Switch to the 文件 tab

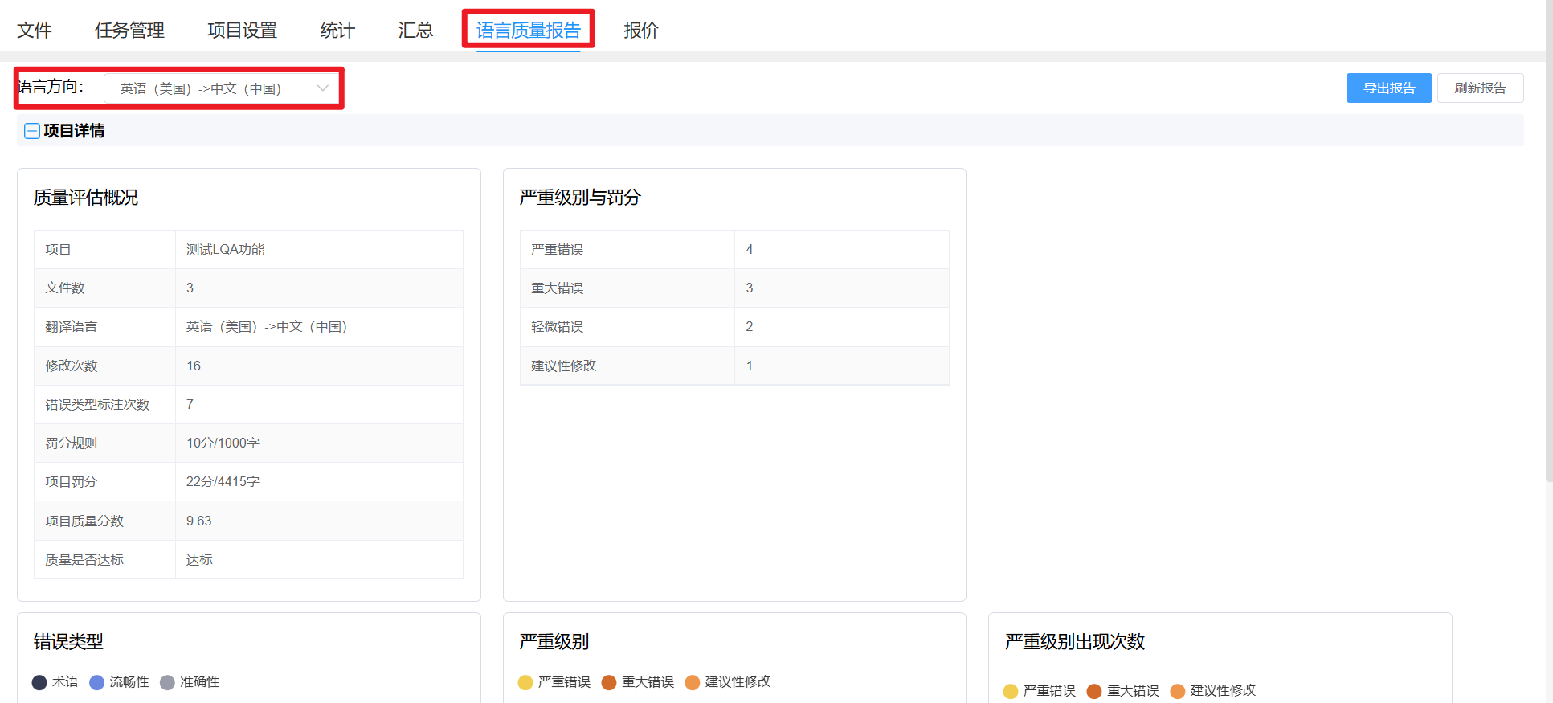pos(35,31)
